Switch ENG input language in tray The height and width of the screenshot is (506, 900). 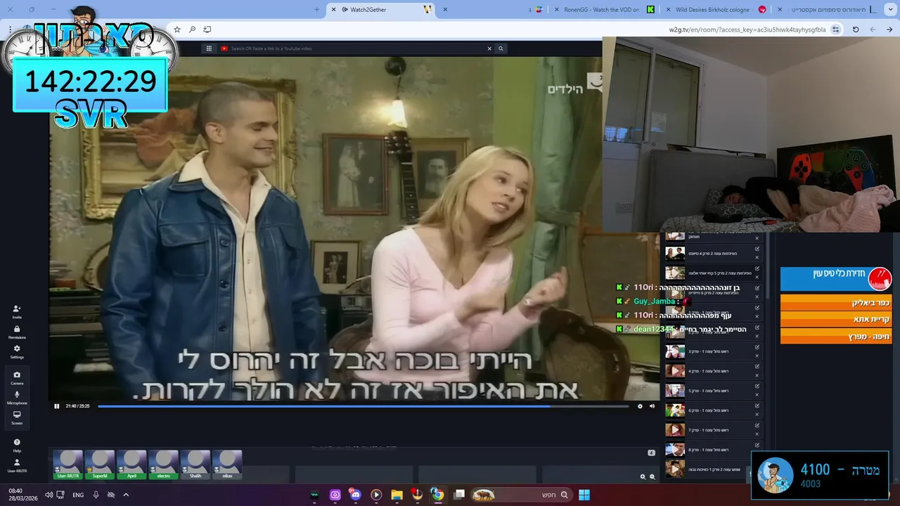click(x=78, y=495)
